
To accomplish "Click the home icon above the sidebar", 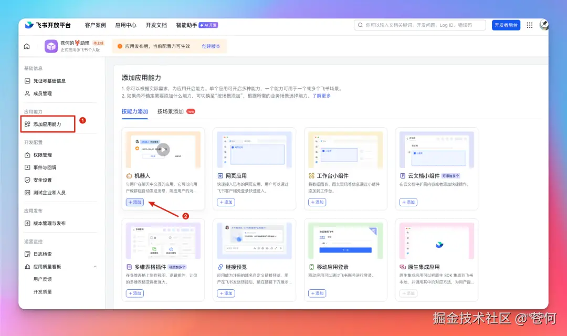I will [26, 46].
